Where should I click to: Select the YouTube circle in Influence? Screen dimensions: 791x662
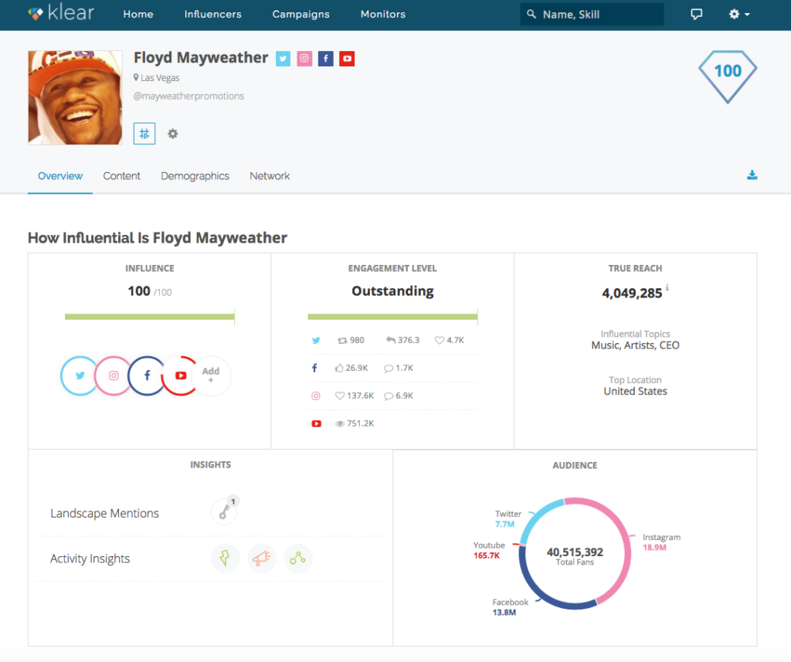point(181,375)
